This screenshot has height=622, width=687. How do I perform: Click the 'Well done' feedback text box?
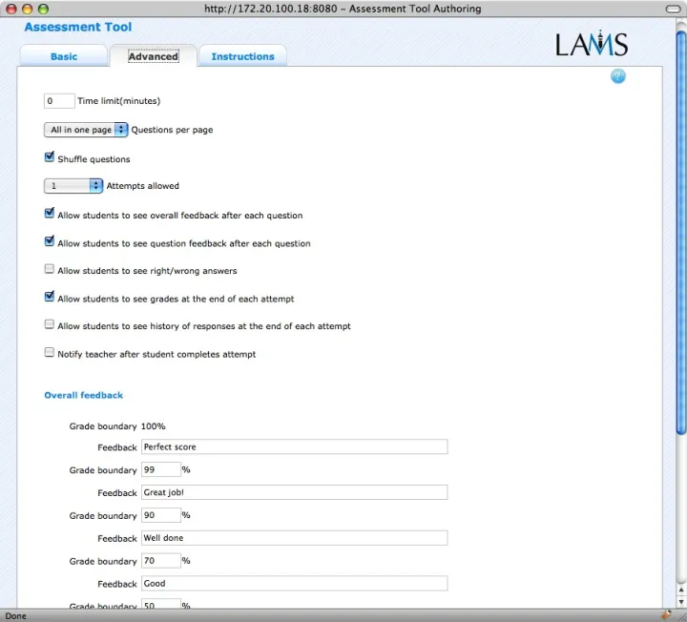tap(294, 538)
